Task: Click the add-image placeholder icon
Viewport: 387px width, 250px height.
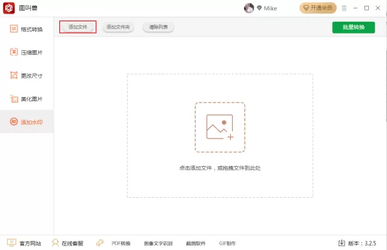Action: pos(220,127)
